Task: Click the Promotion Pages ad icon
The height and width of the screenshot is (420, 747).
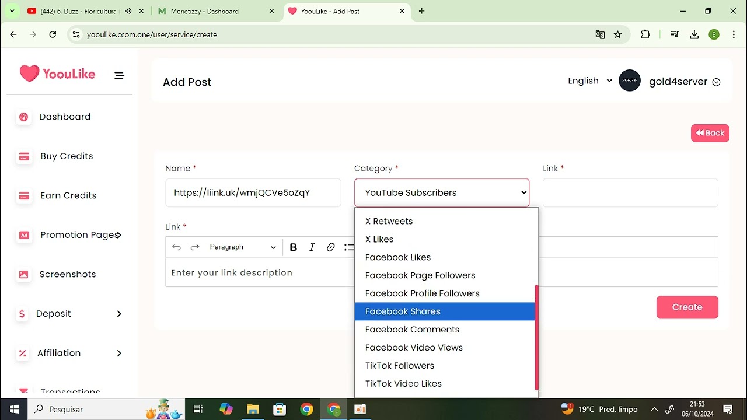Action: [24, 235]
